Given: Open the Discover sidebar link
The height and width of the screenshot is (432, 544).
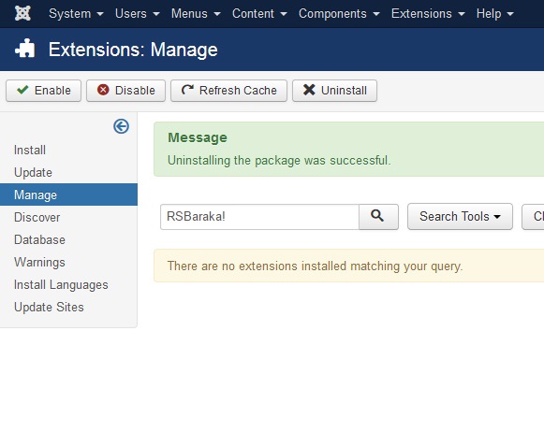Looking at the screenshot, I should click(37, 217).
